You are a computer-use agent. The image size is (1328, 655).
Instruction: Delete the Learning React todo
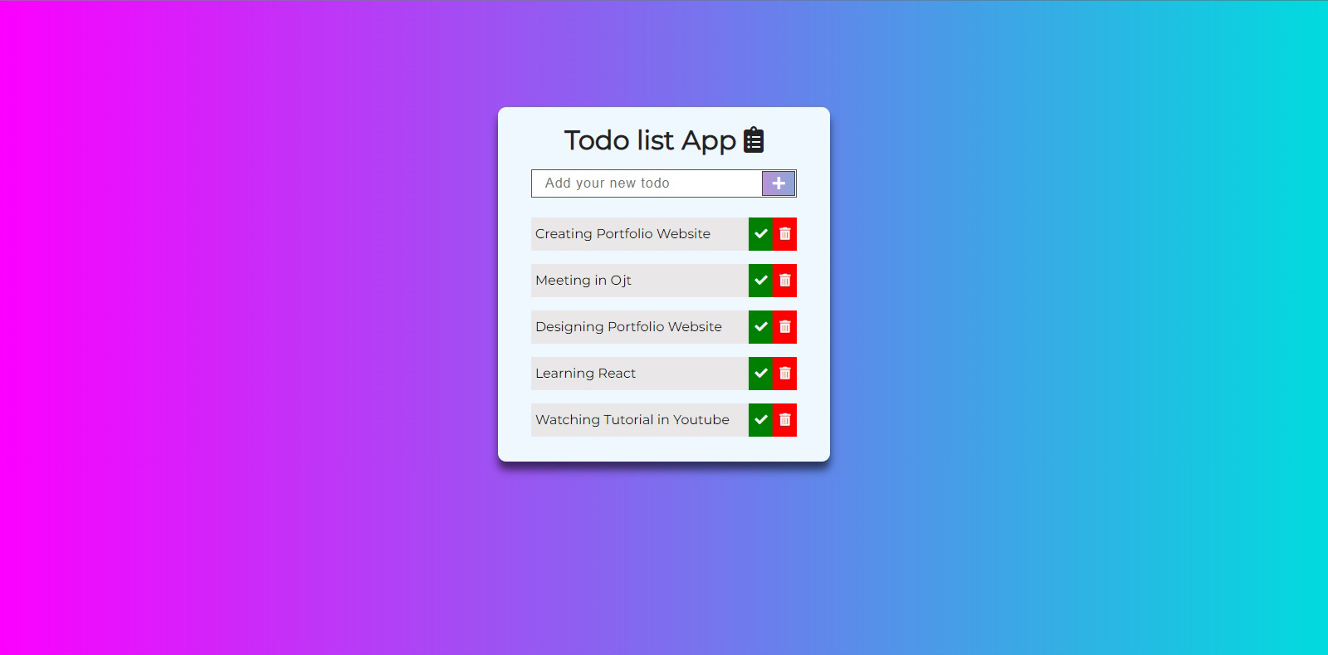(784, 374)
